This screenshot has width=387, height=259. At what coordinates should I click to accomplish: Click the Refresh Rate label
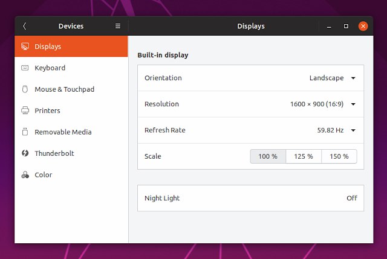coord(165,130)
